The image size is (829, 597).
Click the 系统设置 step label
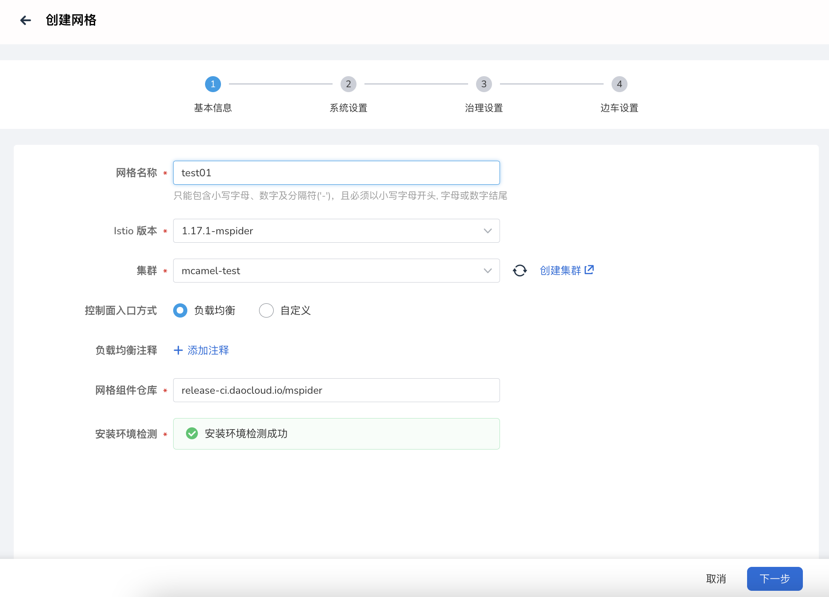click(349, 108)
